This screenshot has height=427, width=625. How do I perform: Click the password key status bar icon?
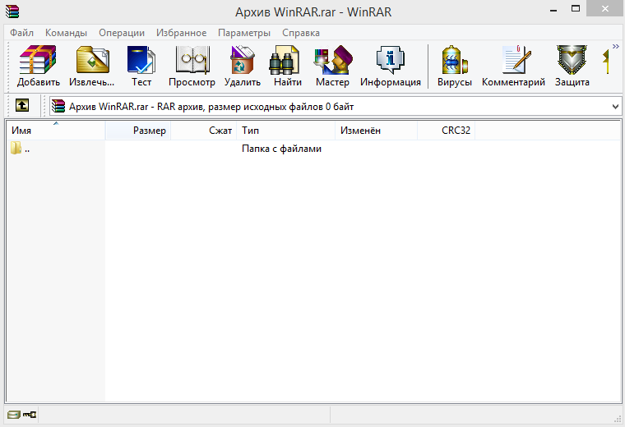pos(30,415)
